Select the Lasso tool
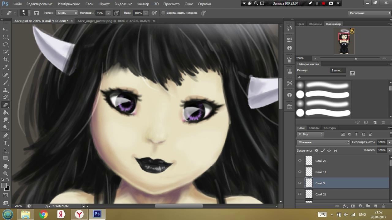Screen dimensions: 392x220 click(6, 44)
